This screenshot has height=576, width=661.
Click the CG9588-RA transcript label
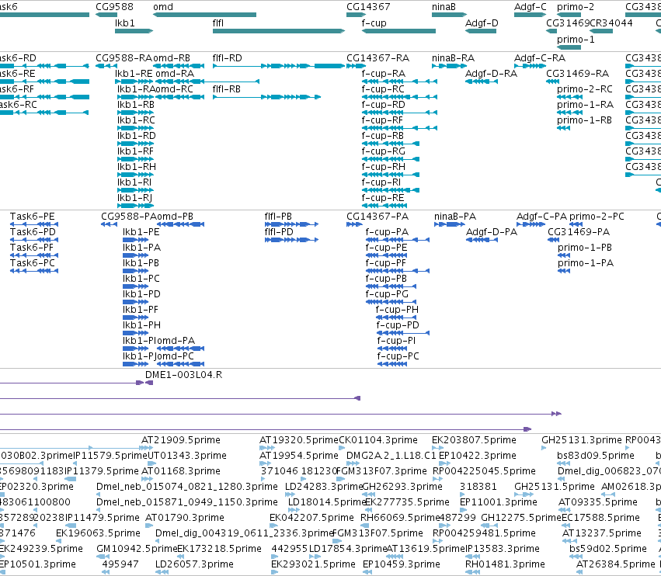click(124, 57)
